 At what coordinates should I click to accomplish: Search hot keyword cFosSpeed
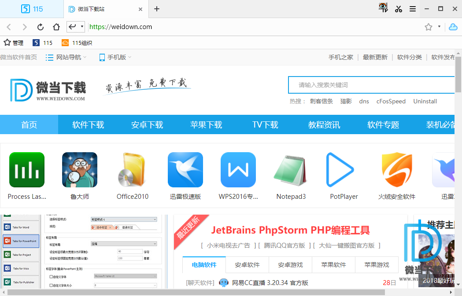391,101
